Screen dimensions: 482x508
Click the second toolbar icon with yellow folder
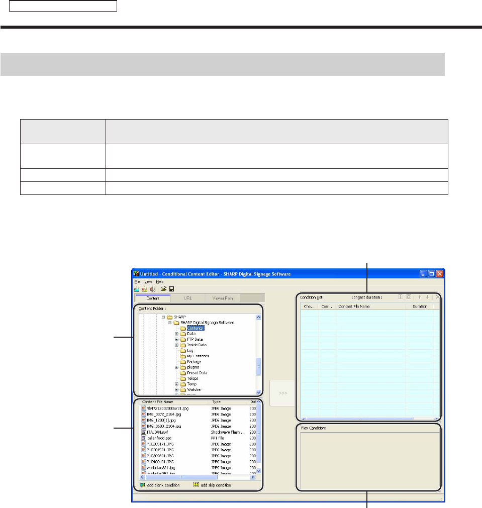(145, 289)
